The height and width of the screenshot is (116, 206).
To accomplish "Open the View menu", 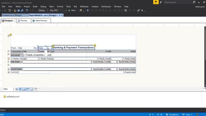I will (10, 6).
